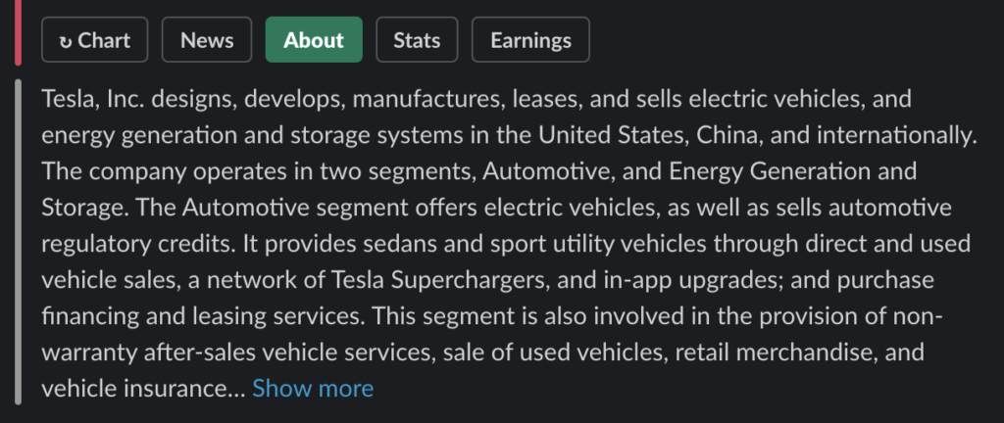The height and width of the screenshot is (423, 1004).
Task: Click the gray attachment bar beside description
Action: (x=18, y=242)
